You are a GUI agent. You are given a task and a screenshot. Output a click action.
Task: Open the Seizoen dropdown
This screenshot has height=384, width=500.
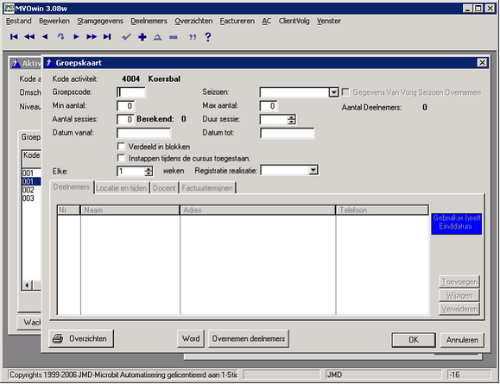pyautogui.click(x=333, y=92)
